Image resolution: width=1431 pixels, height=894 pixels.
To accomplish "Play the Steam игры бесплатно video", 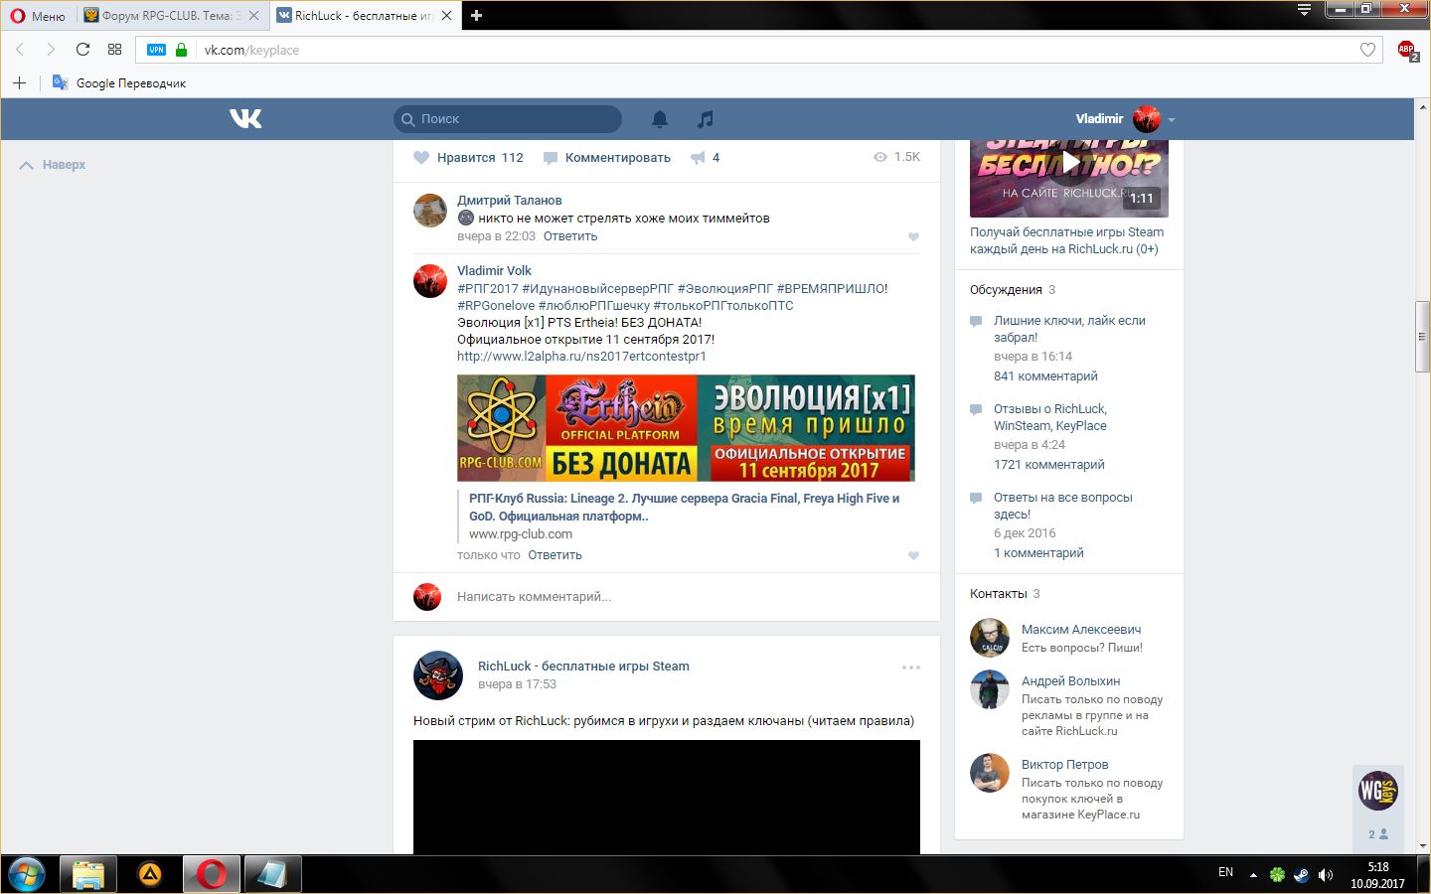I will [x=1069, y=162].
